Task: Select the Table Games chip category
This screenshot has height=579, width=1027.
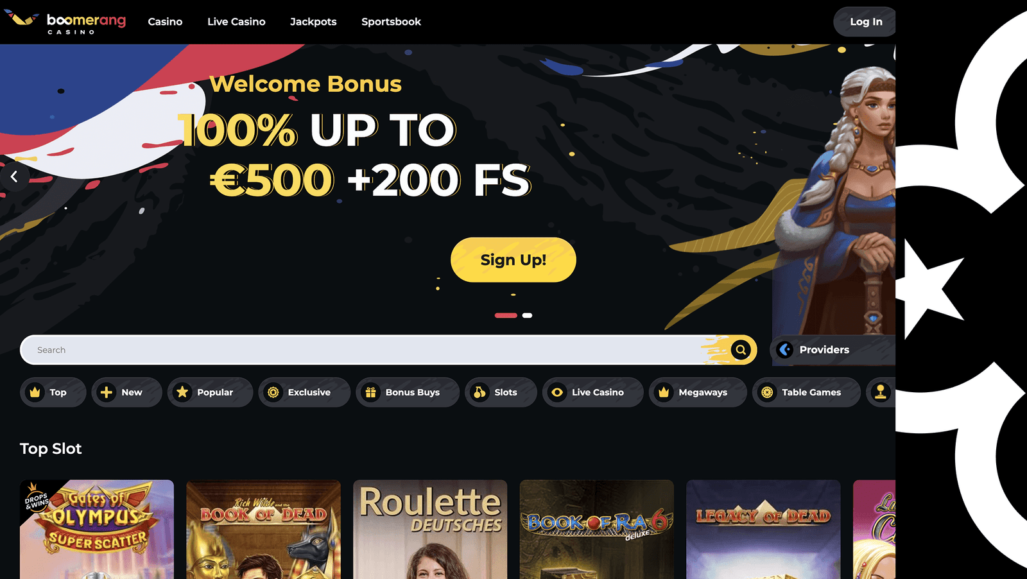Action: pyautogui.click(x=806, y=392)
